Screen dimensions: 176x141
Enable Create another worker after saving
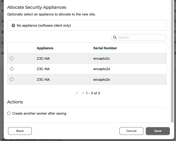pos(9,113)
